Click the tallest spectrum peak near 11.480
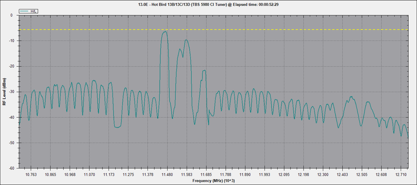The height and width of the screenshot is (185, 417). point(165,32)
